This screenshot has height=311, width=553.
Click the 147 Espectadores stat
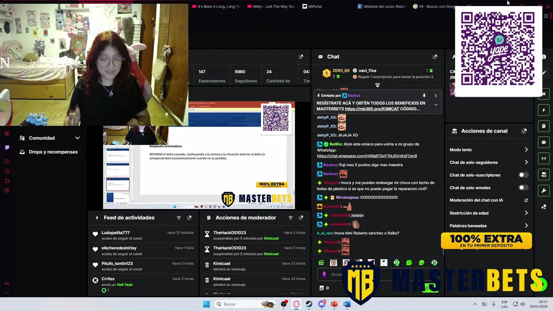pos(212,76)
